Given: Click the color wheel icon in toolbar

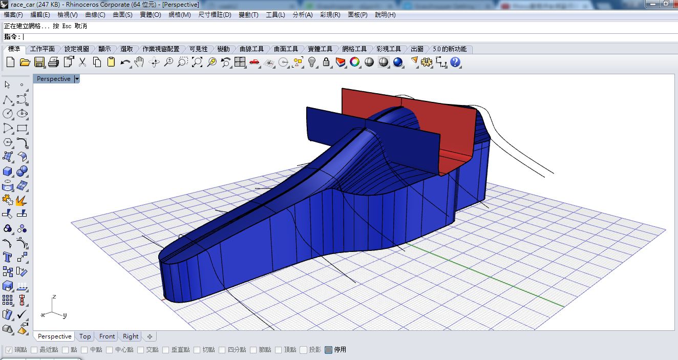Looking at the screenshot, I should (x=354, y=62).
